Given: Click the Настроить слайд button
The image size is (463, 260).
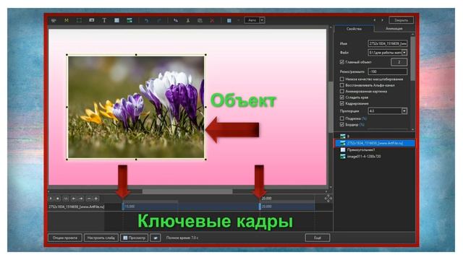Looking at the screenshot, I should [x=101, y=238].
